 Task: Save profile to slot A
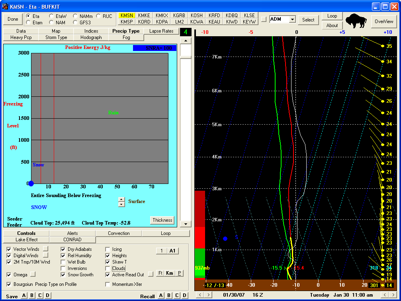24,296
